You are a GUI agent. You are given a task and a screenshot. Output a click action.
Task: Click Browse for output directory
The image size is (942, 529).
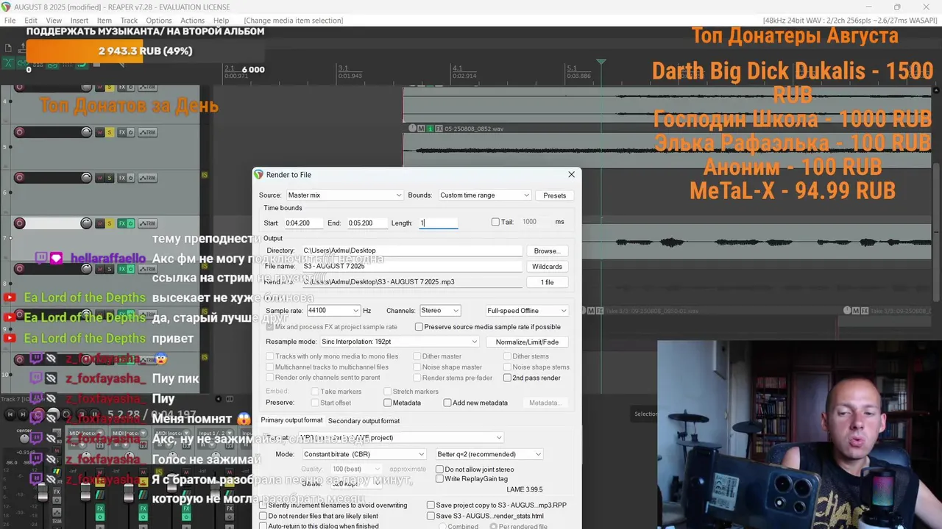point(547,251)
